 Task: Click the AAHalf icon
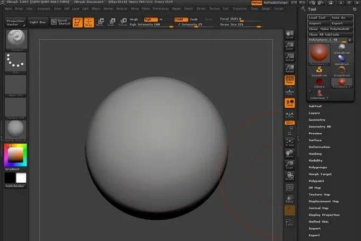(x=289, y=68)
